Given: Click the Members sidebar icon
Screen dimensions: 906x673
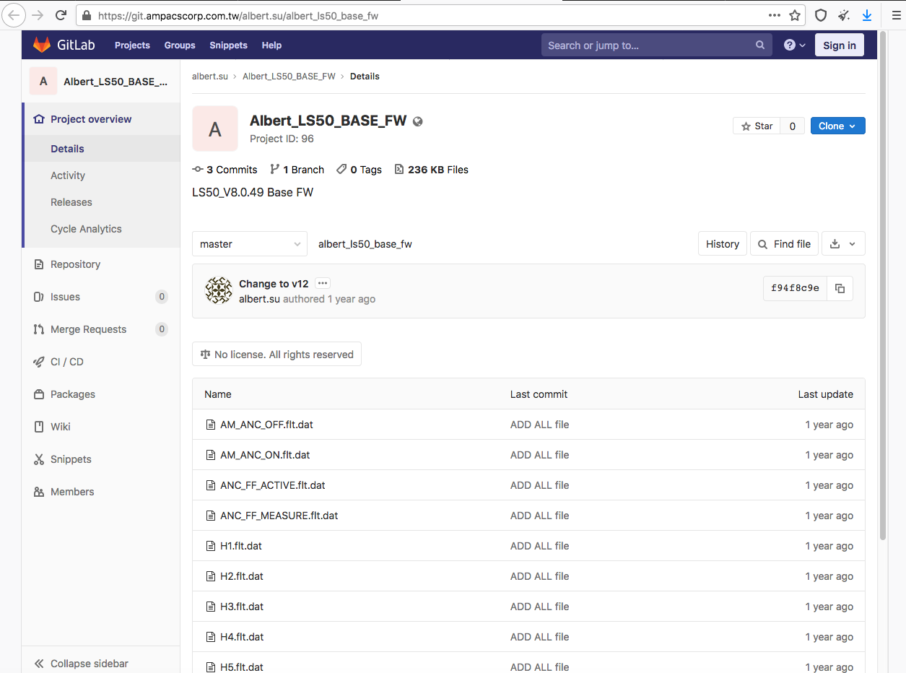Looking at the screenshot, I should pos(39,492).
